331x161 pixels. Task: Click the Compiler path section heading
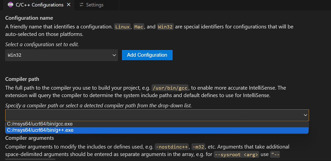pos(22,79)
